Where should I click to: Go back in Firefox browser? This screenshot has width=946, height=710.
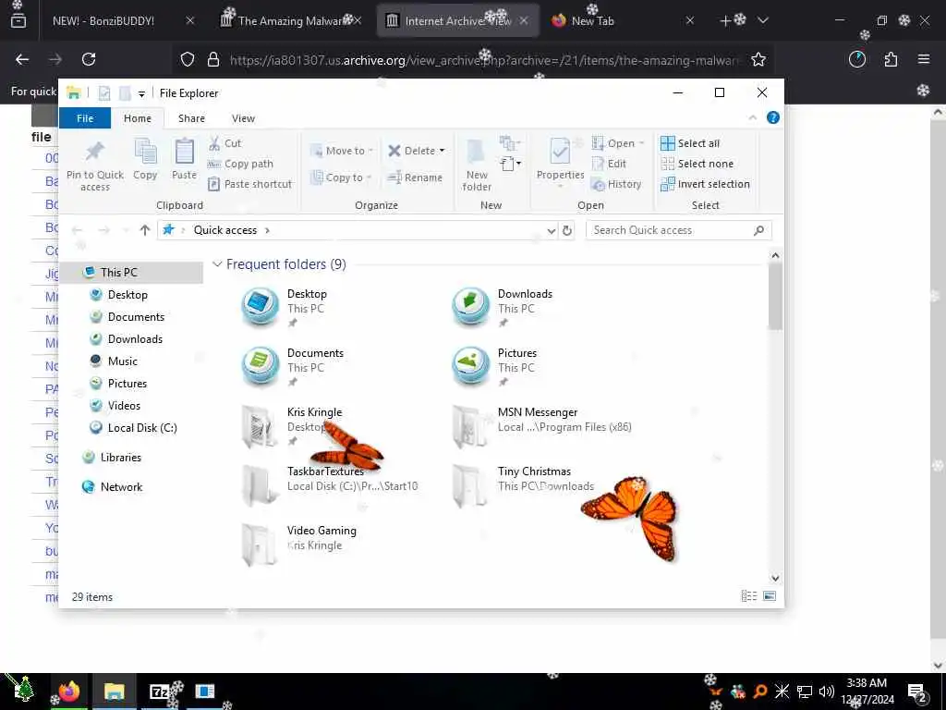click(x=22, y=59)
